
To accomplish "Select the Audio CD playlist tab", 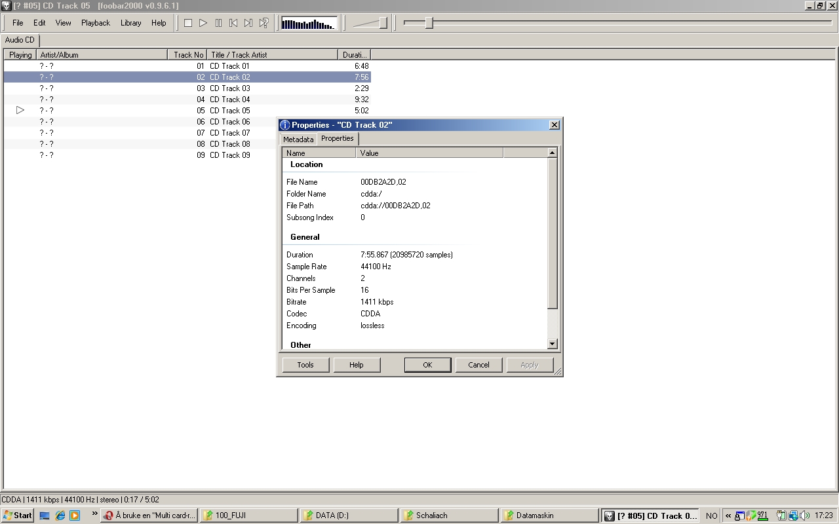I will pyautogui.click(x=20, y=40).
